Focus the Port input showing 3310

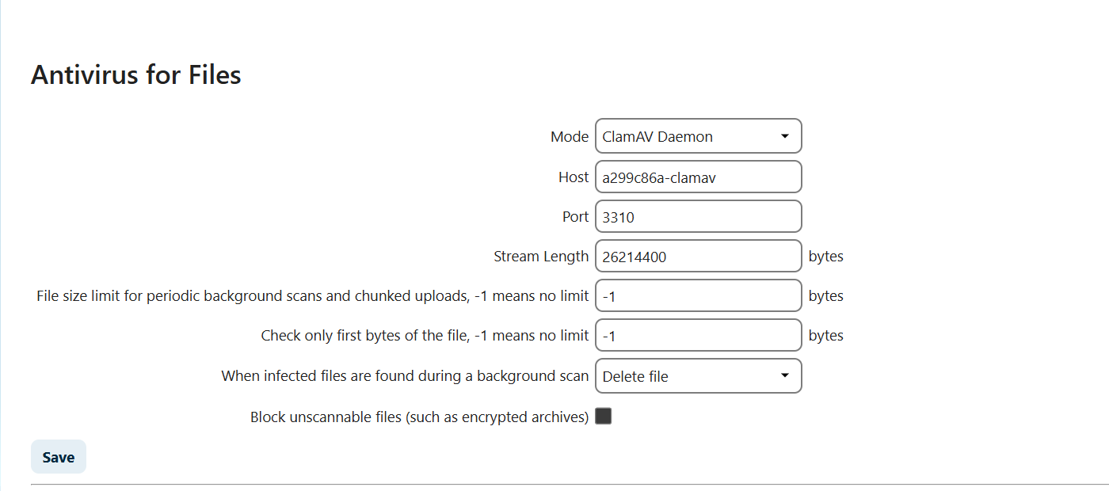tap(698, 217)
